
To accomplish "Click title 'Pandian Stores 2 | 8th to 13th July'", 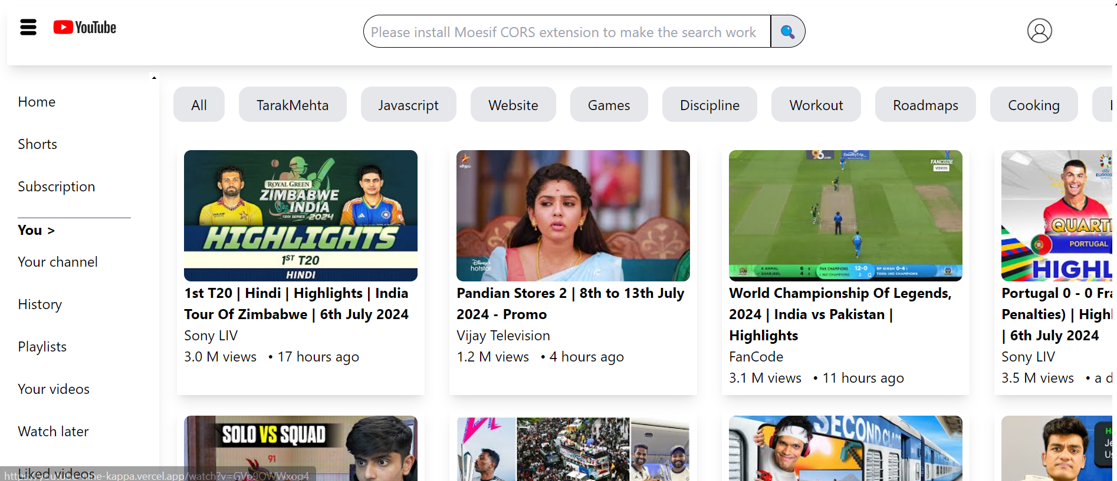I will pos(570,304).
